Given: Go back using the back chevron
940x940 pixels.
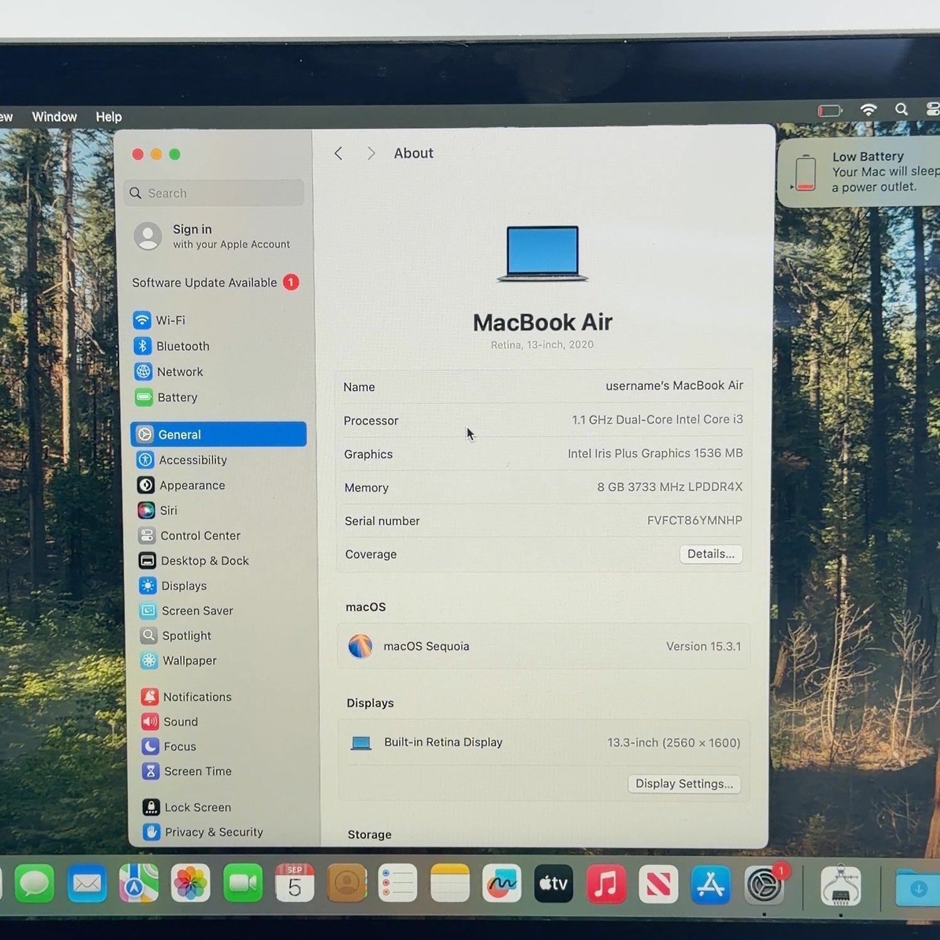Looking at the screenshot, I should click(338, 154).
